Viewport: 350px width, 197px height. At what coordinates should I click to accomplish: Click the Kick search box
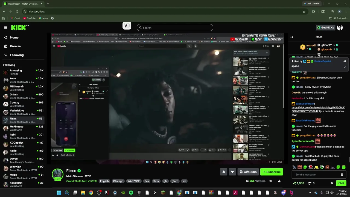175,28
